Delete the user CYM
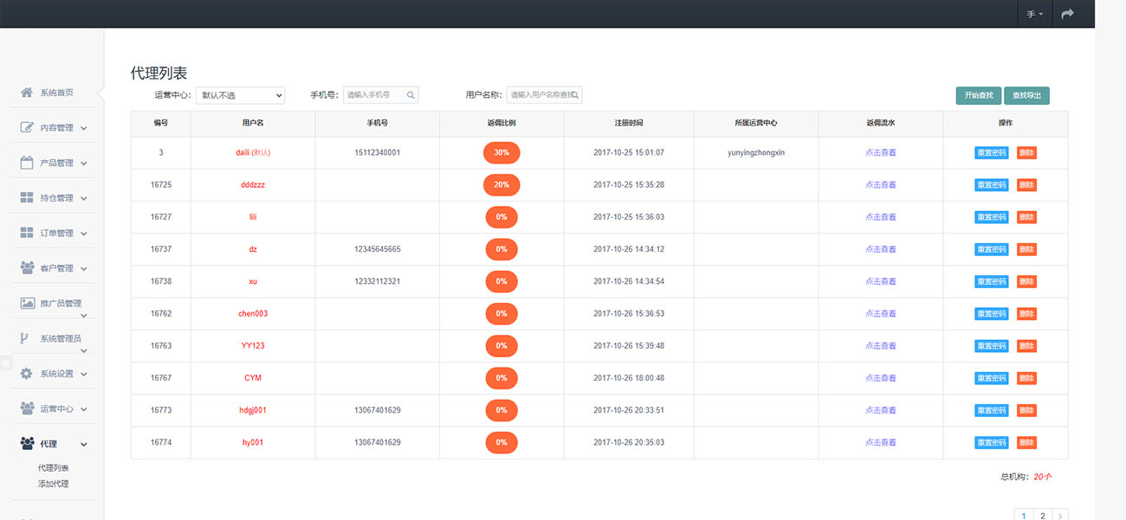The width and height of the screenshot is (1126, 520). (x=1026, y=378)
